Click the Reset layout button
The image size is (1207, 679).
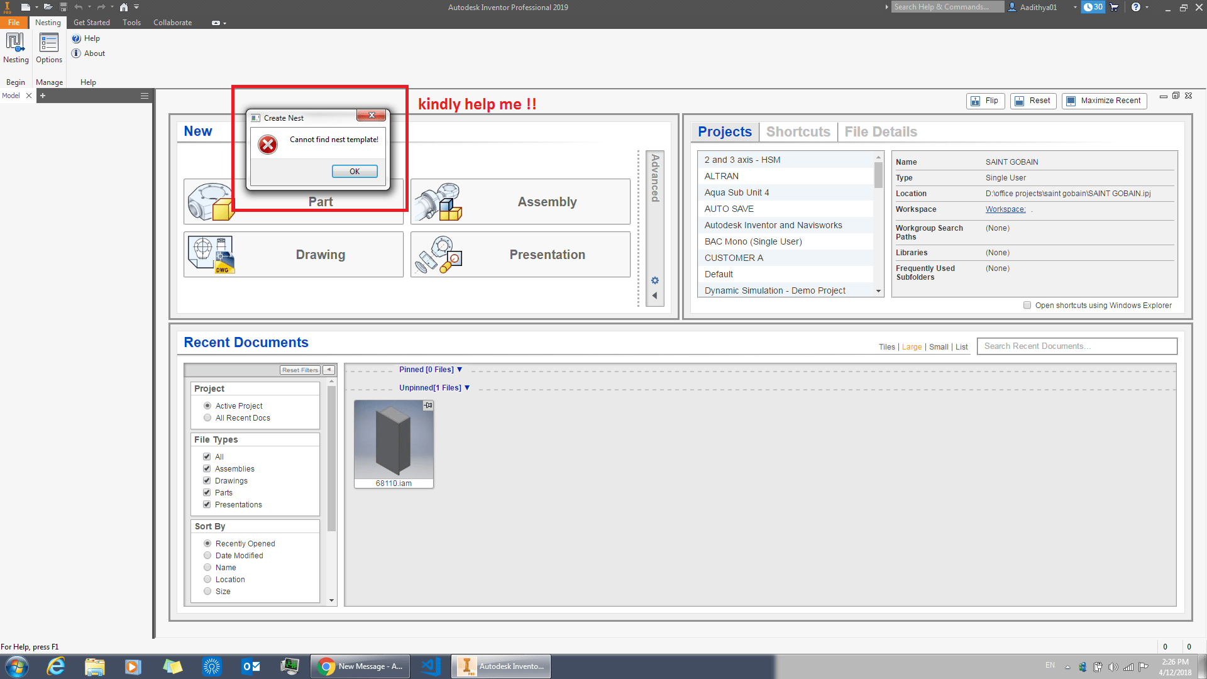point(1033,101)
